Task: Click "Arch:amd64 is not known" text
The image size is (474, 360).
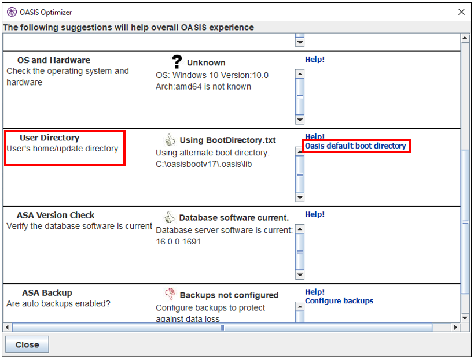Action: pyautogui.click(x=204, y=87)
